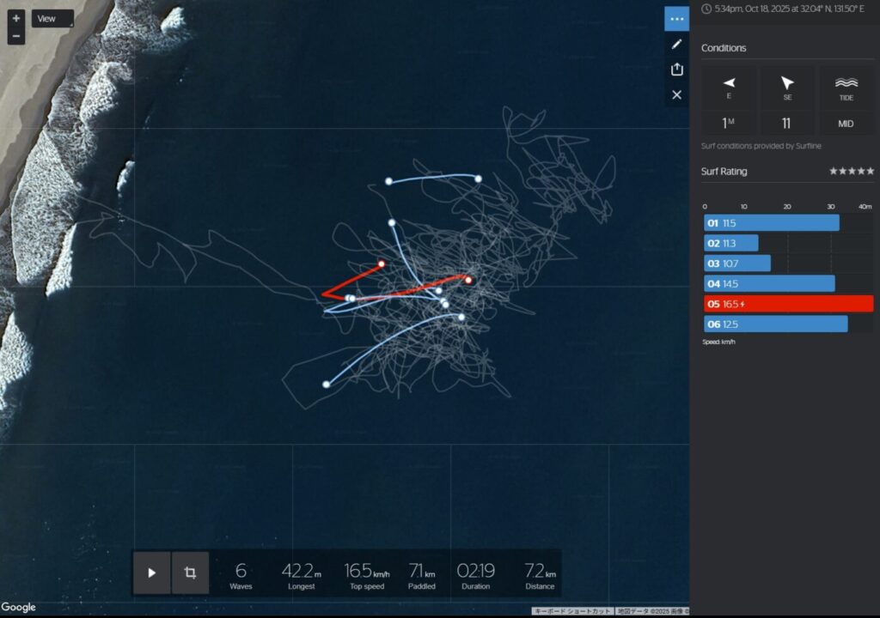Image resolution: width=880 pixels, height=618 pixels.
Task: Zoom out of the map
Action: (16, 36)
